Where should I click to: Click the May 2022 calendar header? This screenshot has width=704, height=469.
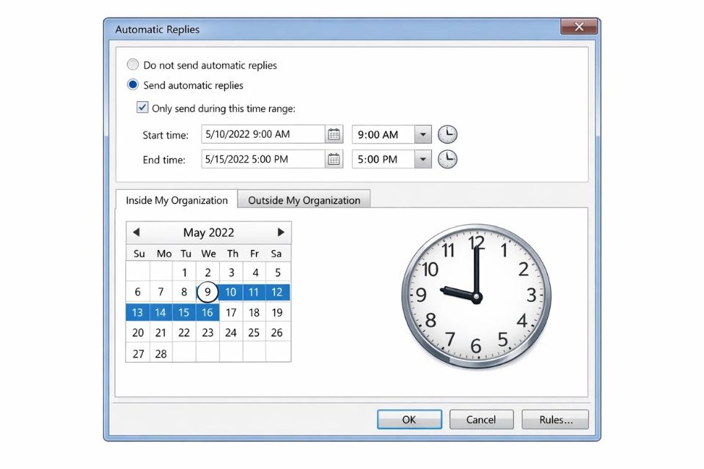tap(208, 232)
